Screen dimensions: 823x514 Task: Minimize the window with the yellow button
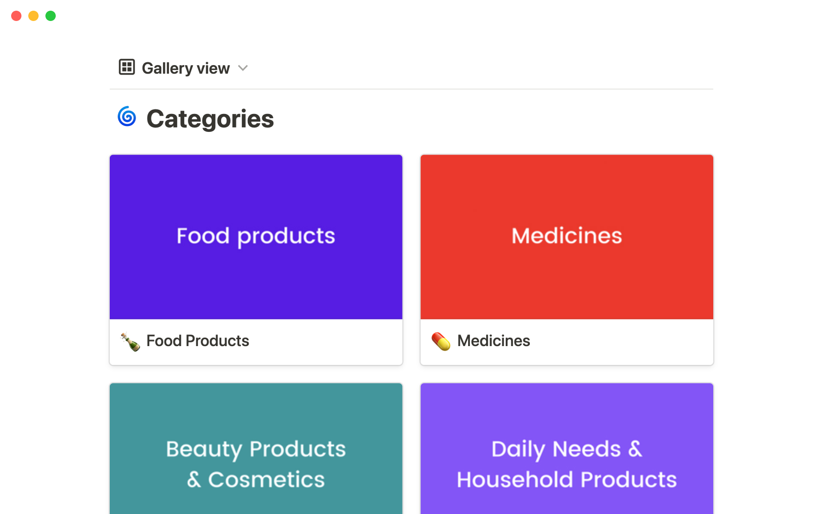point(33,16)
